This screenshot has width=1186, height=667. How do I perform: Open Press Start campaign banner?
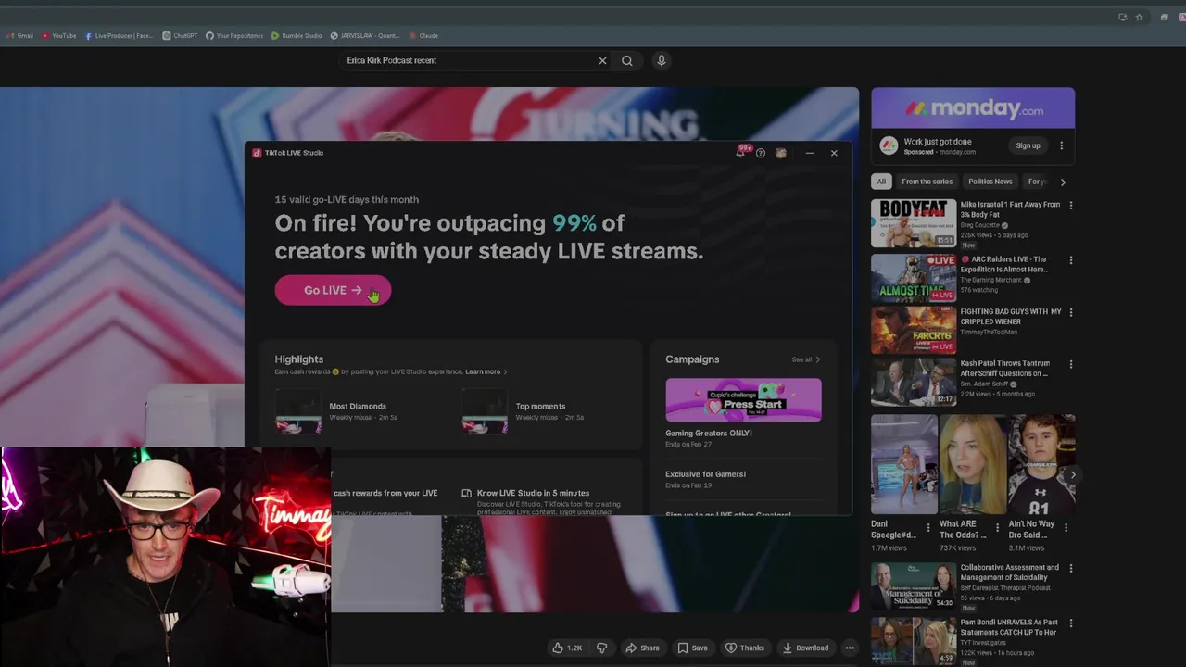(743, 399)
